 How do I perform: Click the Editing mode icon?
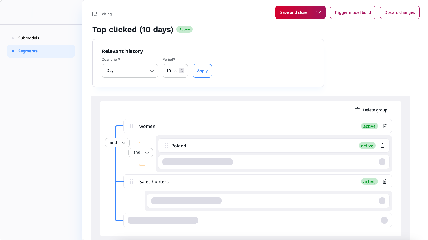pos(95,14)
